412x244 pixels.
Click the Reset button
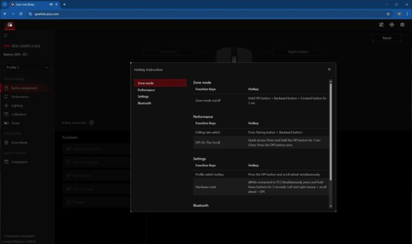(387, 38)
